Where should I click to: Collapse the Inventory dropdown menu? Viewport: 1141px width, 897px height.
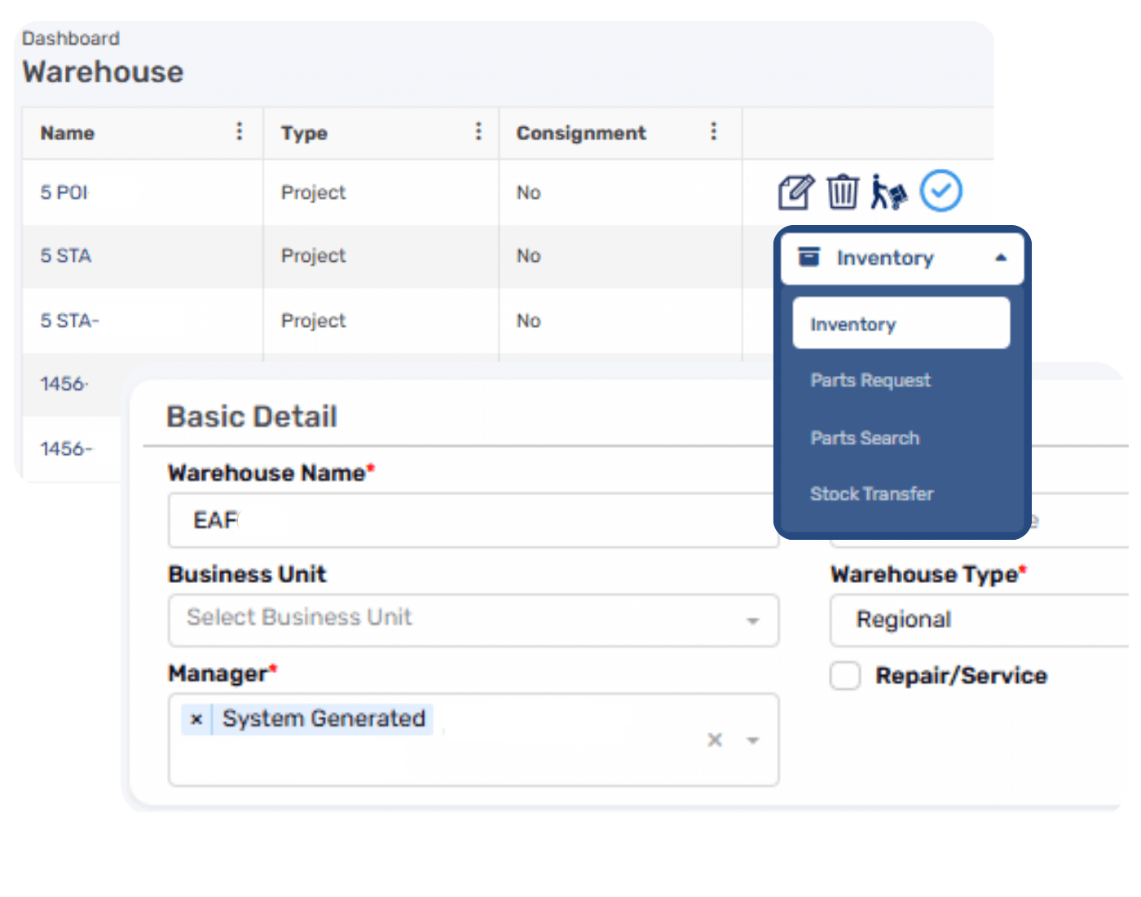(1001, 258)
